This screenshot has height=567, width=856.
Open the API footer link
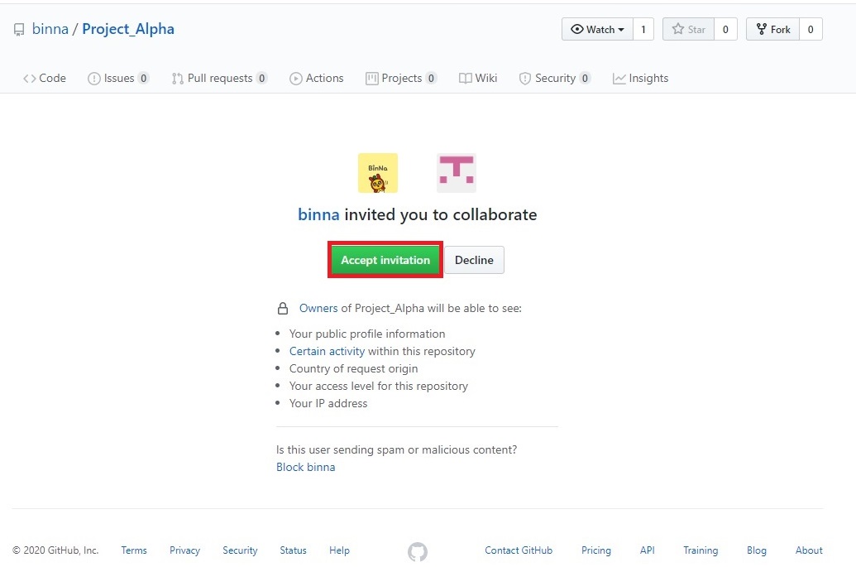click(x=648, y=550)
